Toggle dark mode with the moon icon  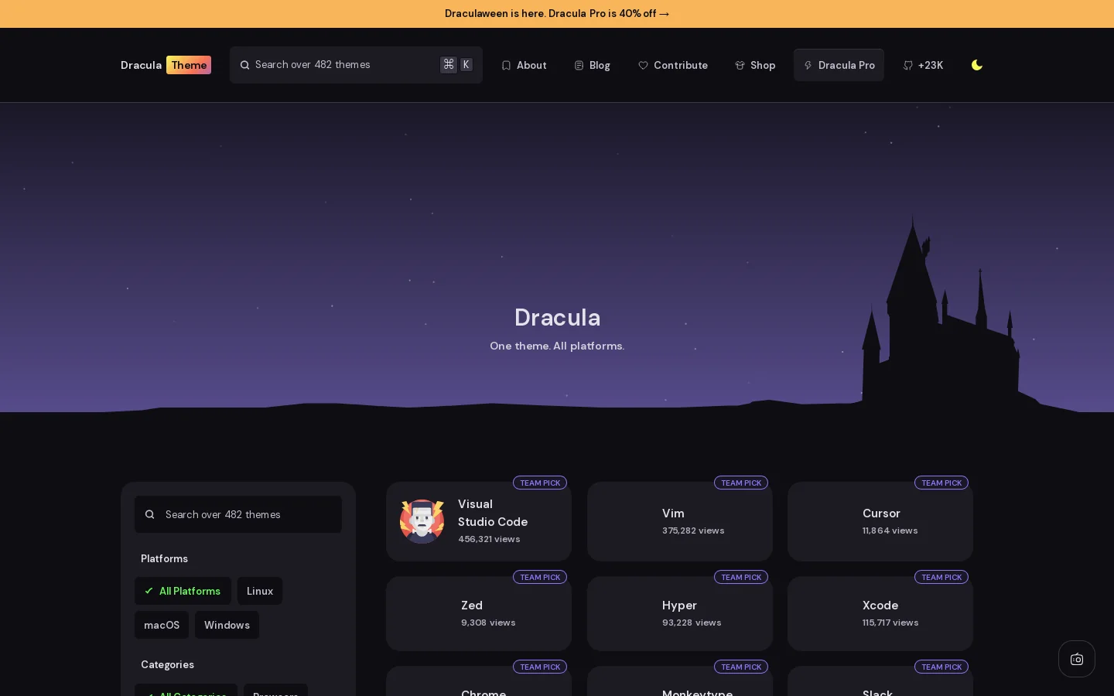[x=977, y=65]
